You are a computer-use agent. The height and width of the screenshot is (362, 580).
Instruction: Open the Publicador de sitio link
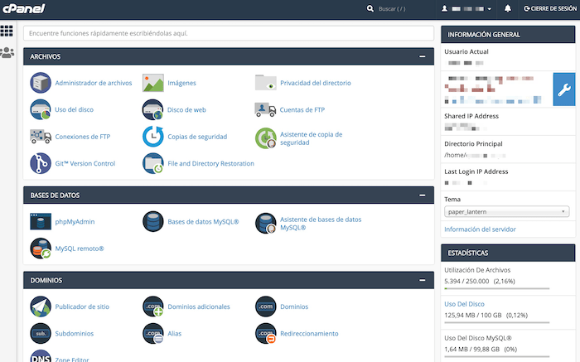click(82, 306)
